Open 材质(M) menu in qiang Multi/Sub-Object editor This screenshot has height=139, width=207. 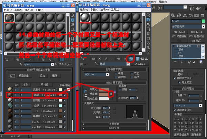tap(8, 10)
